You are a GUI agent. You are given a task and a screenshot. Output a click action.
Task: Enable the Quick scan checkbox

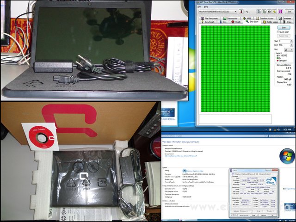pos(279,32)
